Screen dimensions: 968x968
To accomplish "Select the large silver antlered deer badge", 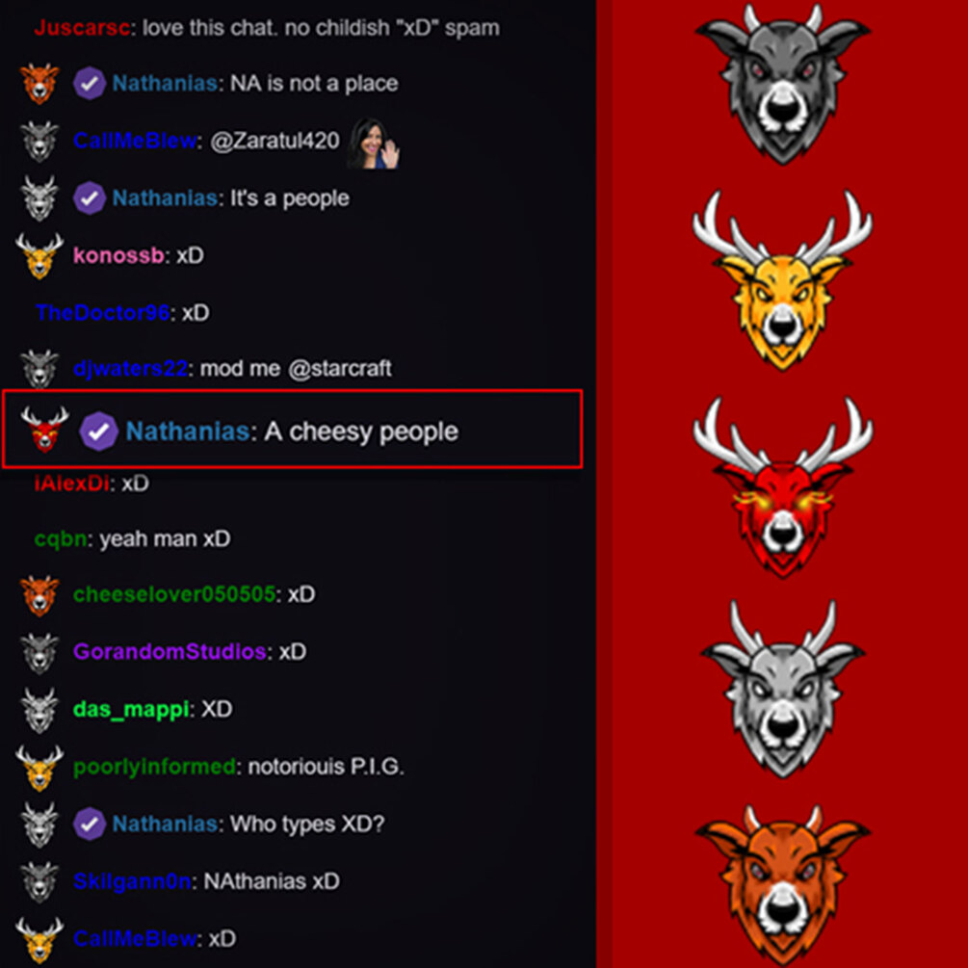I will point(783,689).
